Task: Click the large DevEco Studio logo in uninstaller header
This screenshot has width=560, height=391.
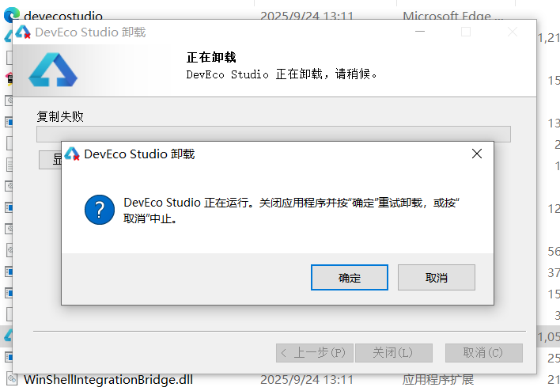Action: (x=53, y=70)
